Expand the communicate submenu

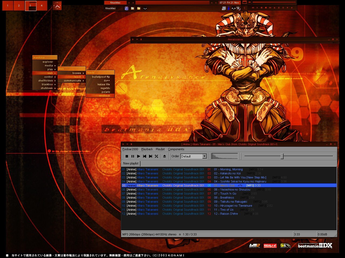pos(72,81)
